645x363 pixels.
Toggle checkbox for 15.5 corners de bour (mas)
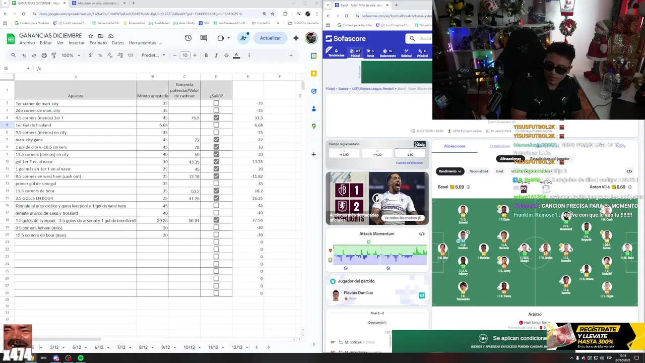(216, 235)
